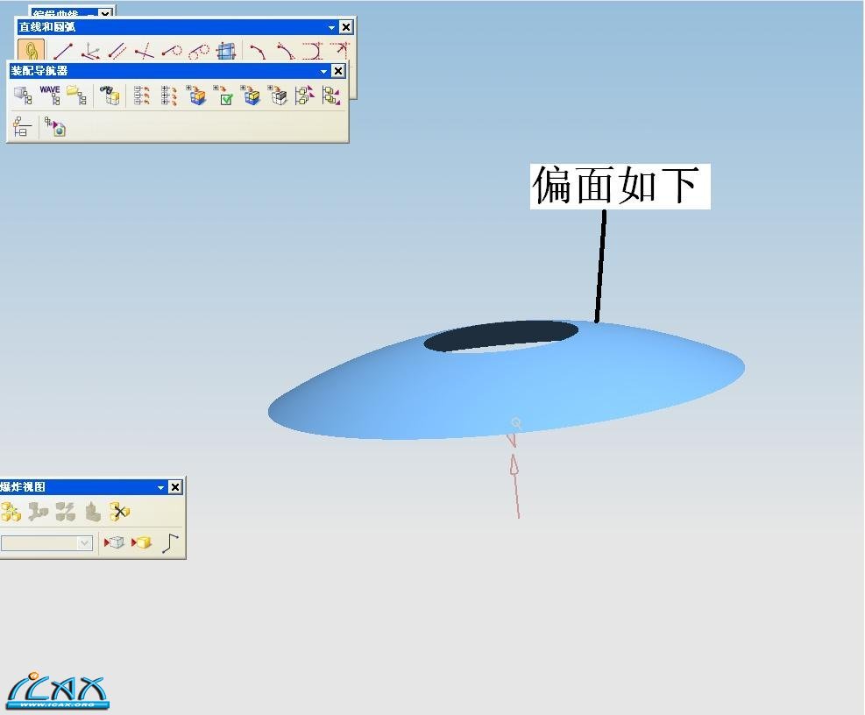
Task: Select the perpendicular line tool
Action: [x=145, y=52]
